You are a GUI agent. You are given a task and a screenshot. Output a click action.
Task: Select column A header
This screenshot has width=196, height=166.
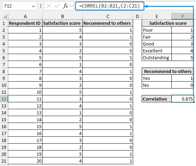tap(25, 16)
